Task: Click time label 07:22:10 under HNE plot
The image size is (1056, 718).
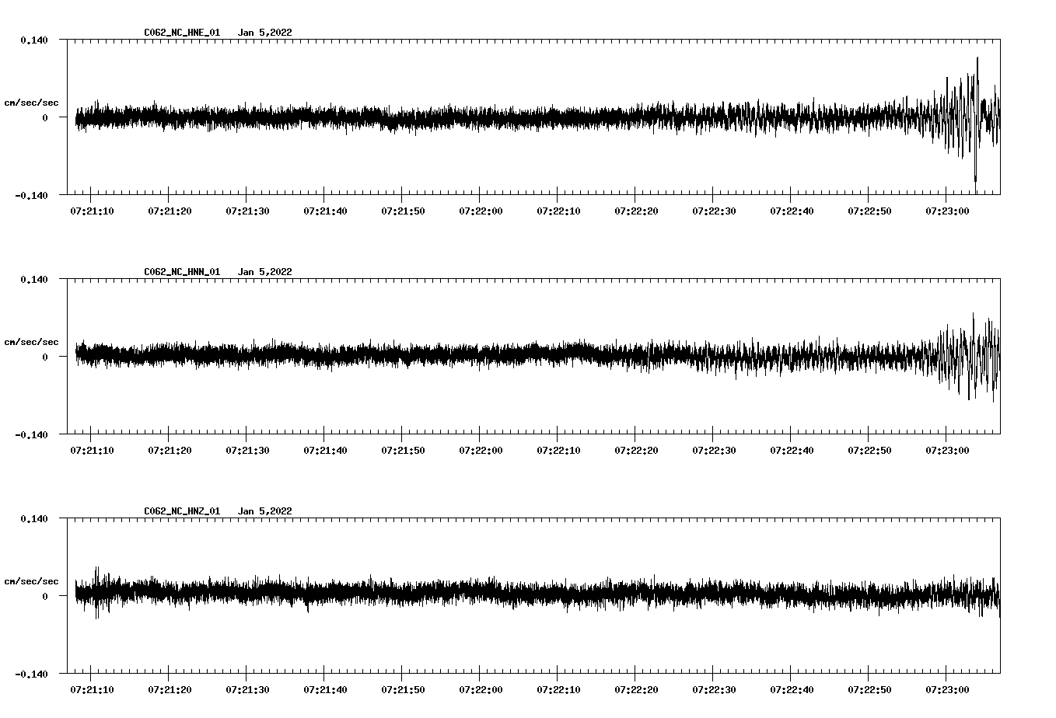Action: pyautogui.click(x=558, y=211)
